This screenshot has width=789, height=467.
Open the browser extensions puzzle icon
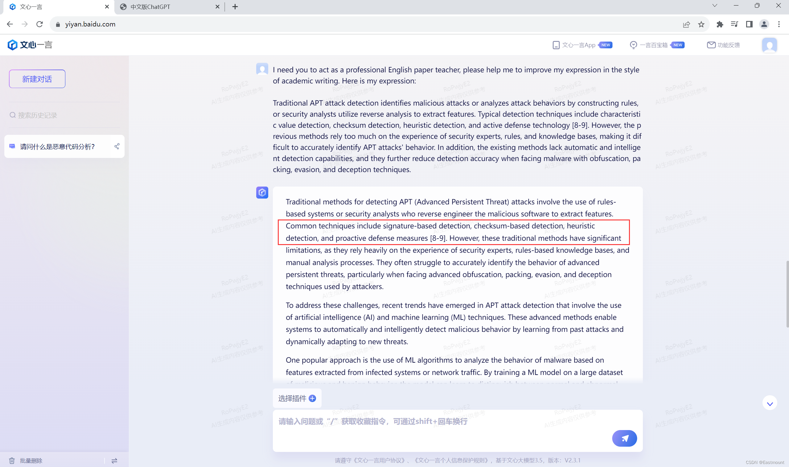pos(720,24)
